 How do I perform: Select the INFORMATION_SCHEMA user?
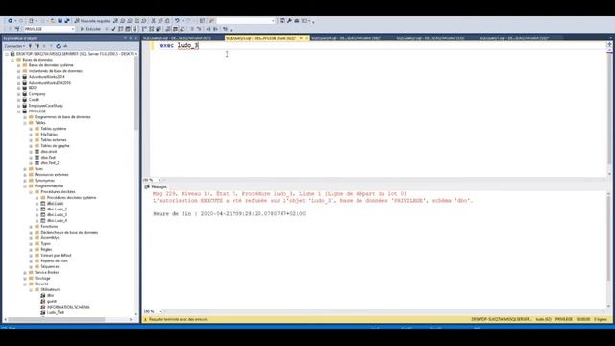click(68, 307)
